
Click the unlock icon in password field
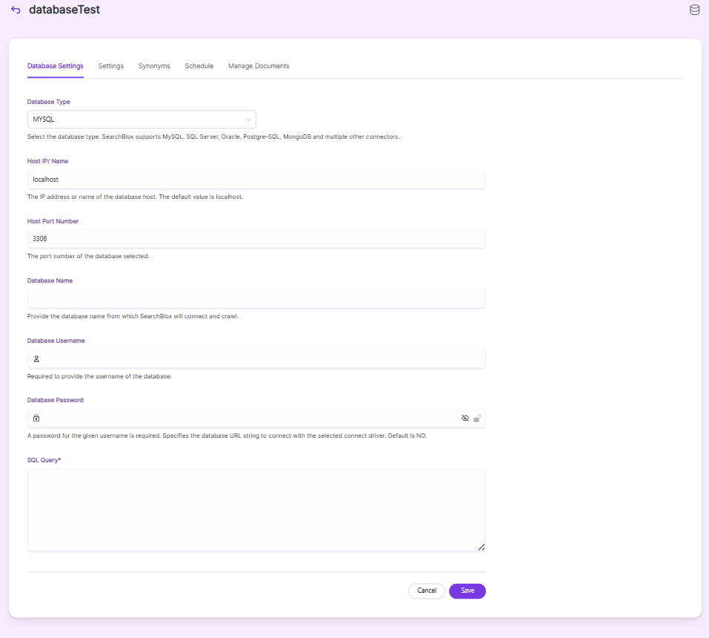[x=477, y=418]
